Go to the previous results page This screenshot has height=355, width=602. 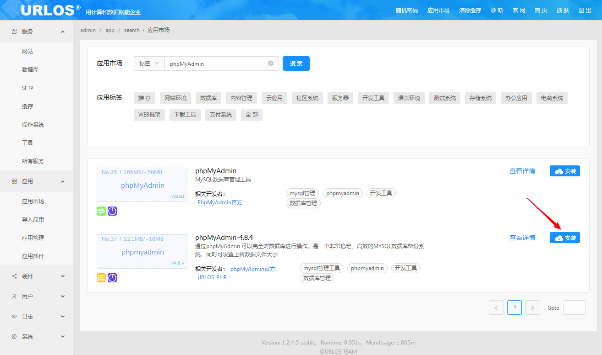point(496,307)
